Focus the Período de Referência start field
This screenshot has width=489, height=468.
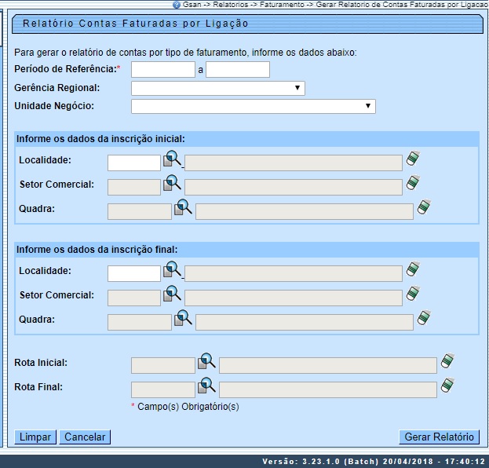(163, 69)
